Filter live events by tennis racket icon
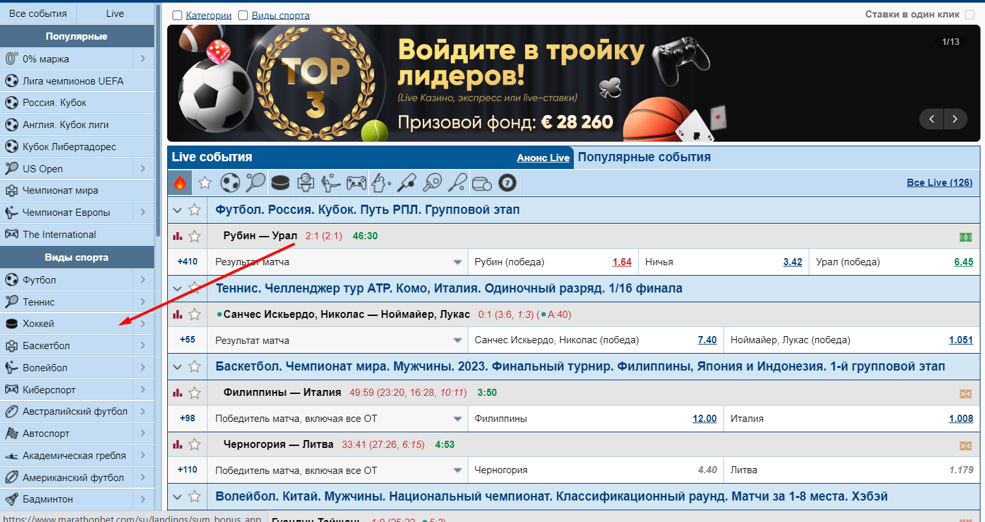 255,183
